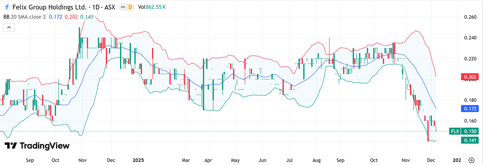The width and height of the screenshot is (483, 165).
Task: Click the Nov label near the right of time axis
Action: (406, 159)
